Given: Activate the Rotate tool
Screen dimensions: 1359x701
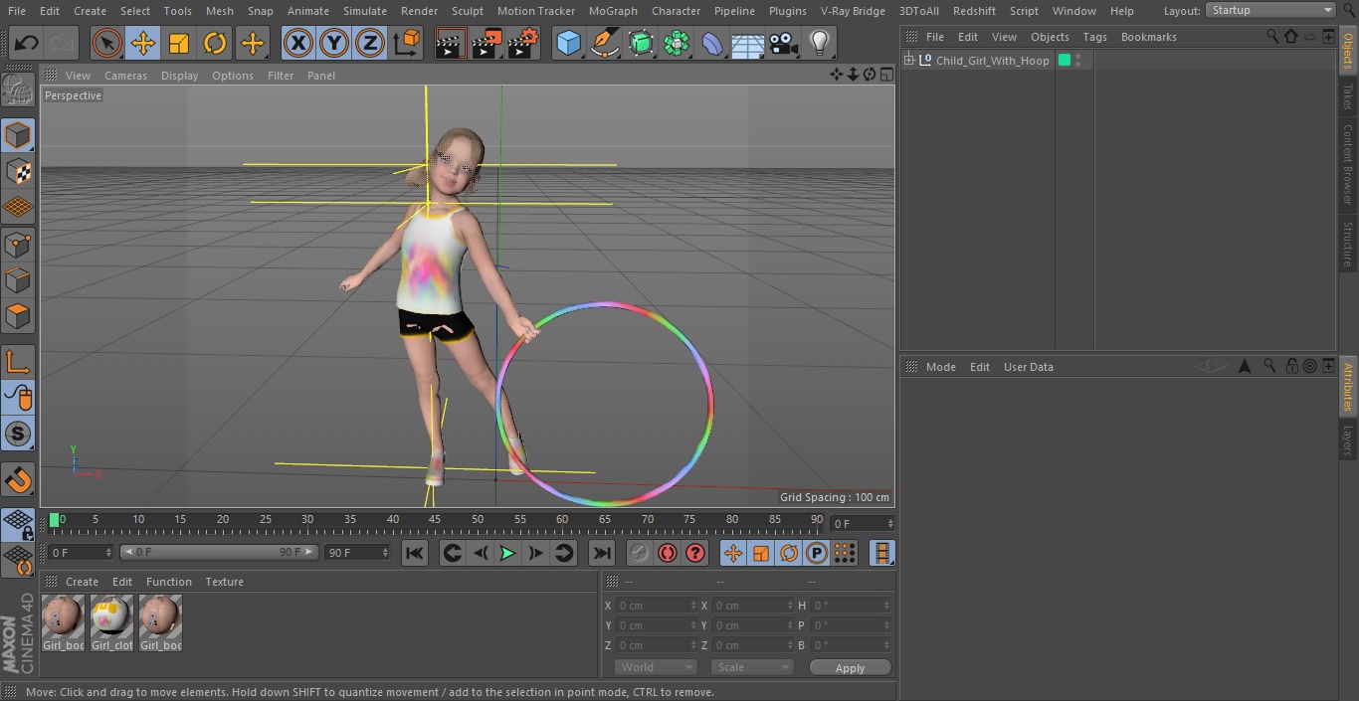Looking at the screenshot, I should 215,44.
